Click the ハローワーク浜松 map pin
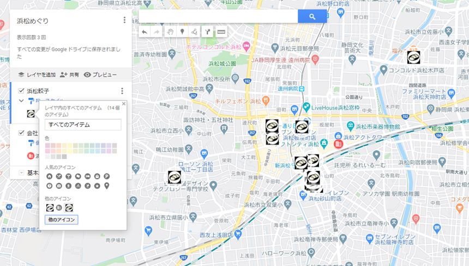The height and width of the screenshot is (266, 469). coord(311,253)
